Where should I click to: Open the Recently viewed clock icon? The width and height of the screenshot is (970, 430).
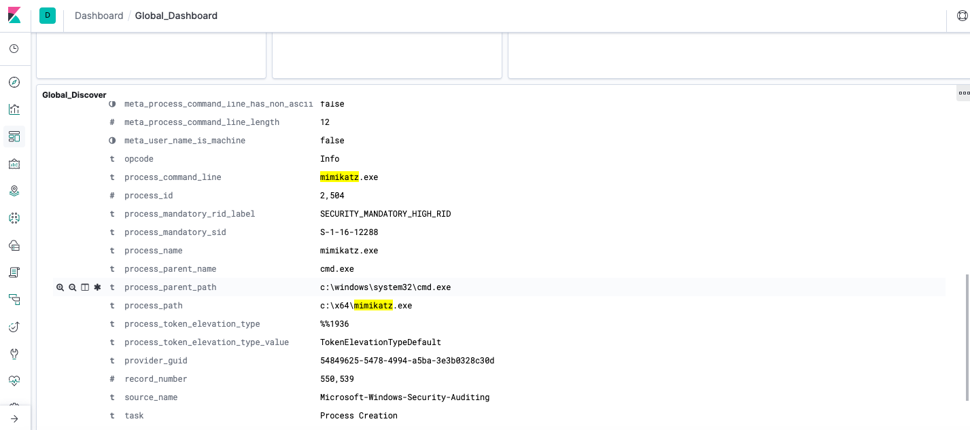pyautogui.click(x=14, y=49)
